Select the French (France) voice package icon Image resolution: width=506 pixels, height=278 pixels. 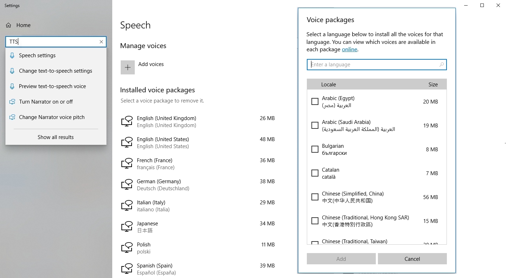coord(127,164)
